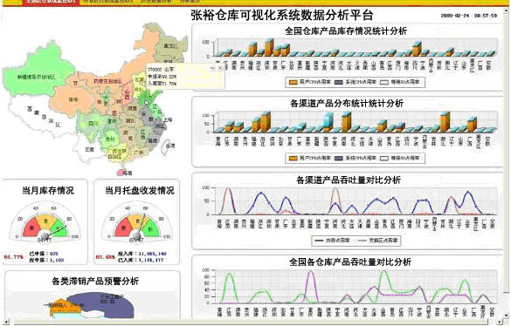Screen dimensions: 511x326
Task: Open the red highlighted top navigation tab
Action: [51, 1]
